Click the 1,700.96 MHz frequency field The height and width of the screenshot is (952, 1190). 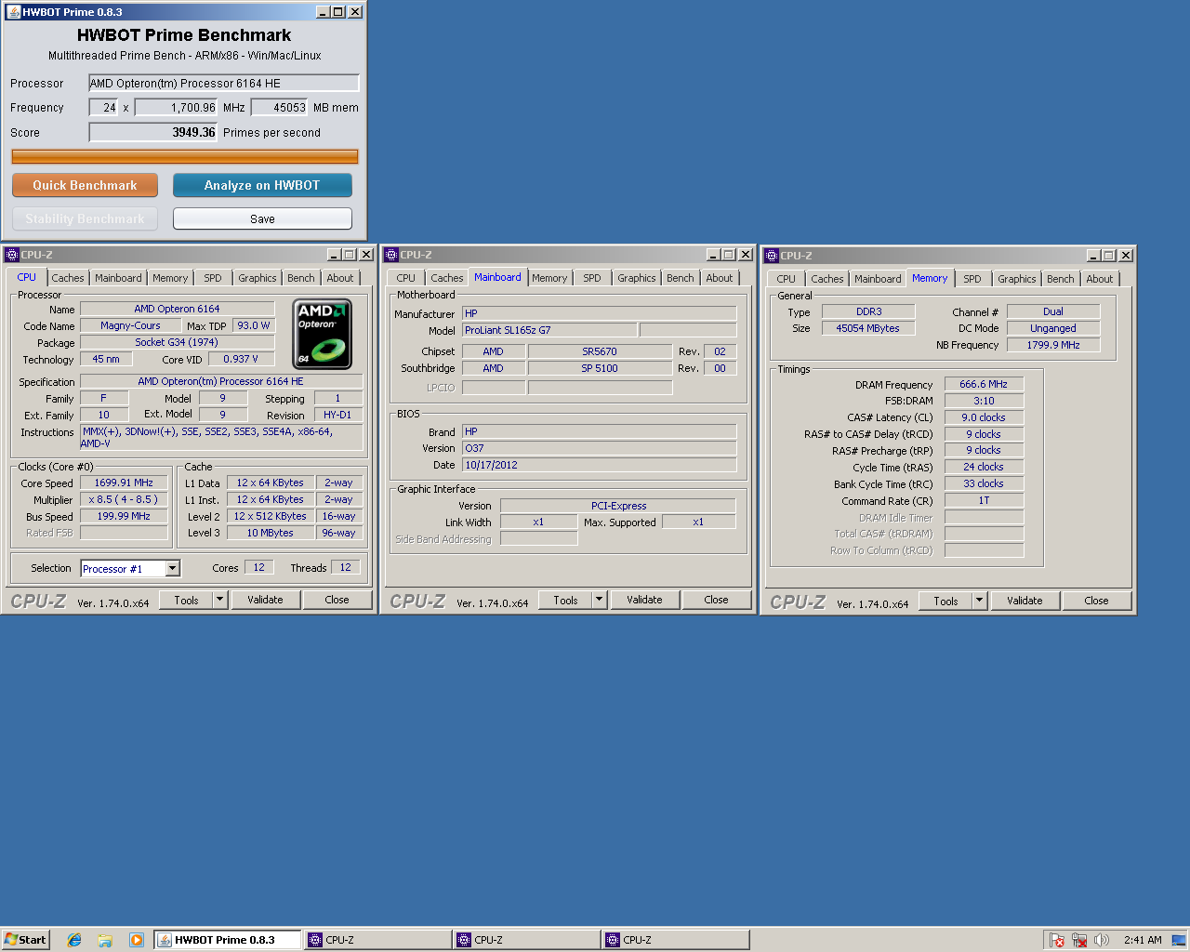pyautogui.click(x=177, y=108)
